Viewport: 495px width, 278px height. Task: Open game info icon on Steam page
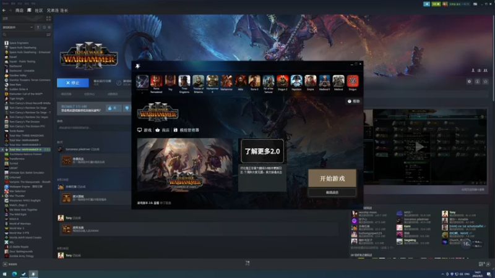[x=477, y=82]
